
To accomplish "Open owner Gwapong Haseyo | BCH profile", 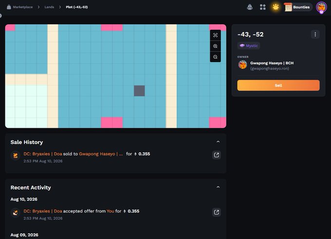I will pyautogui.click(x=272, y=63).
